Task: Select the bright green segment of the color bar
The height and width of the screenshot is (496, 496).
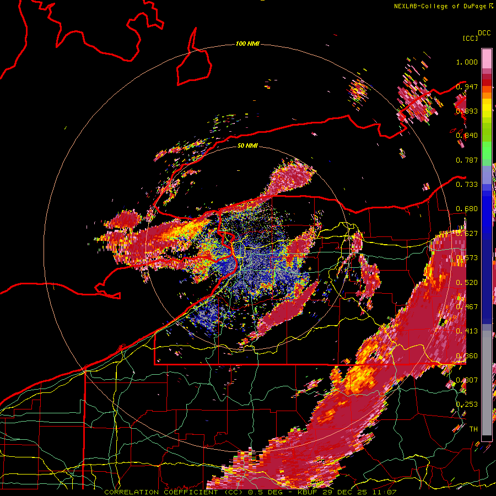Action: pos(487,150)
